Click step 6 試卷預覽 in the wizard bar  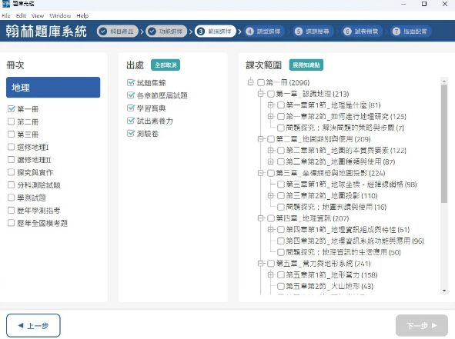point(362,32)
